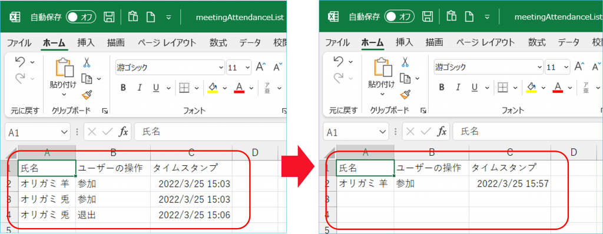Open Quick Access Toolbar customization in left window

click(x=168, y=17)
